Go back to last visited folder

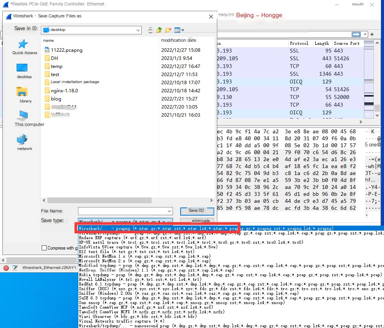(151, 30)
